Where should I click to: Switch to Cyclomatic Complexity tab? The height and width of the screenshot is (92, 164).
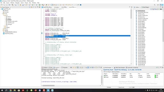point(132,67)
